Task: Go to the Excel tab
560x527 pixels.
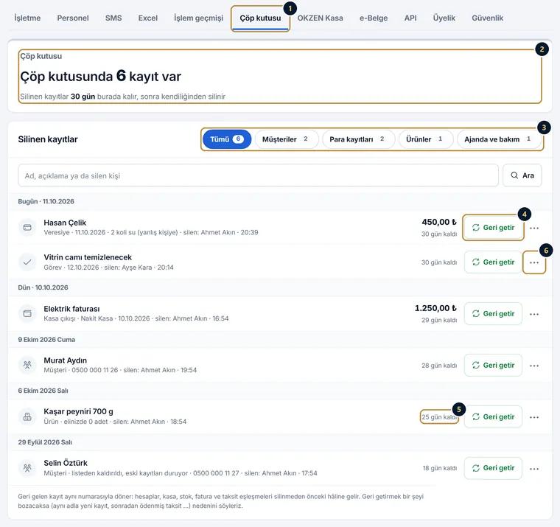Action: pyautogui.click(x=148, y=18)
